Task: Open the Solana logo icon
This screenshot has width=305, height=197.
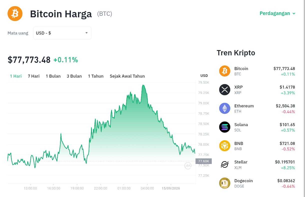Action: [x=225, y=127]
